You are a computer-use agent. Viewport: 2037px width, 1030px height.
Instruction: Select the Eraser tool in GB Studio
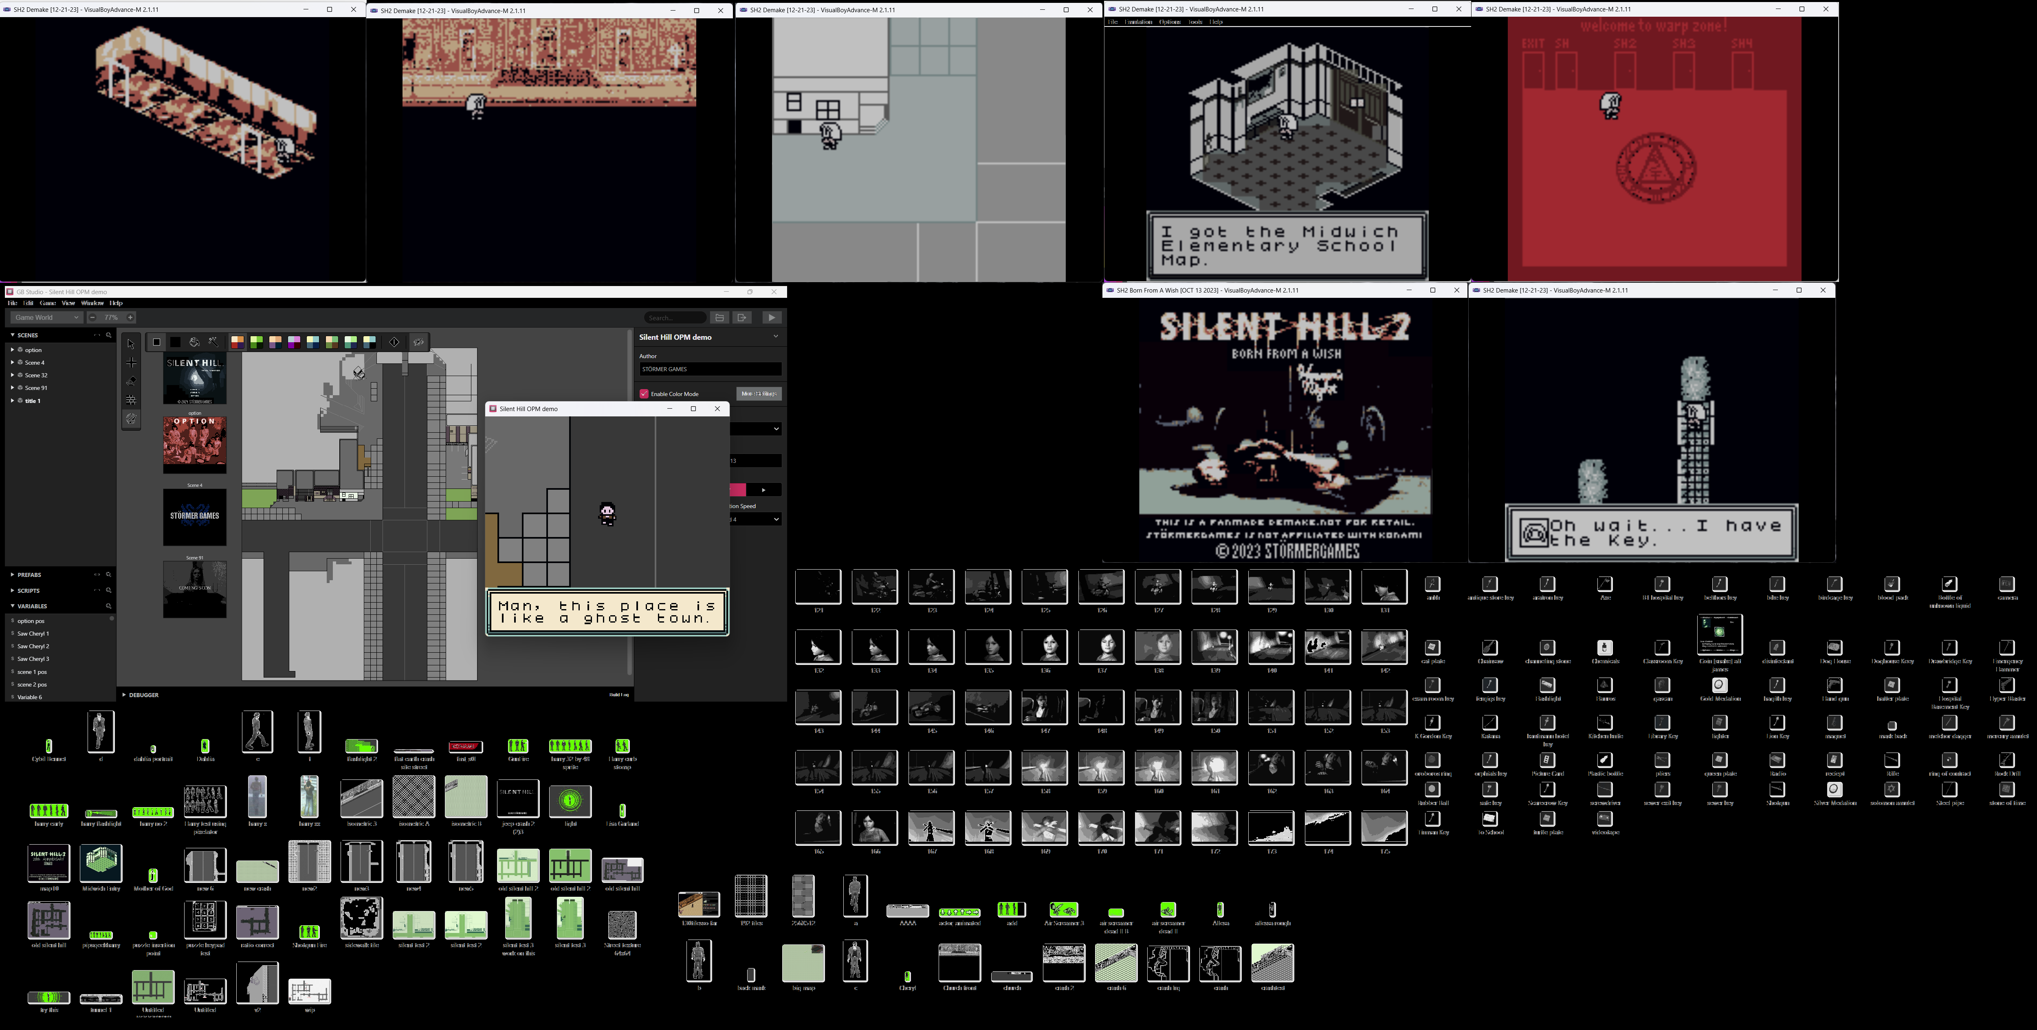(x=131, y=381)
